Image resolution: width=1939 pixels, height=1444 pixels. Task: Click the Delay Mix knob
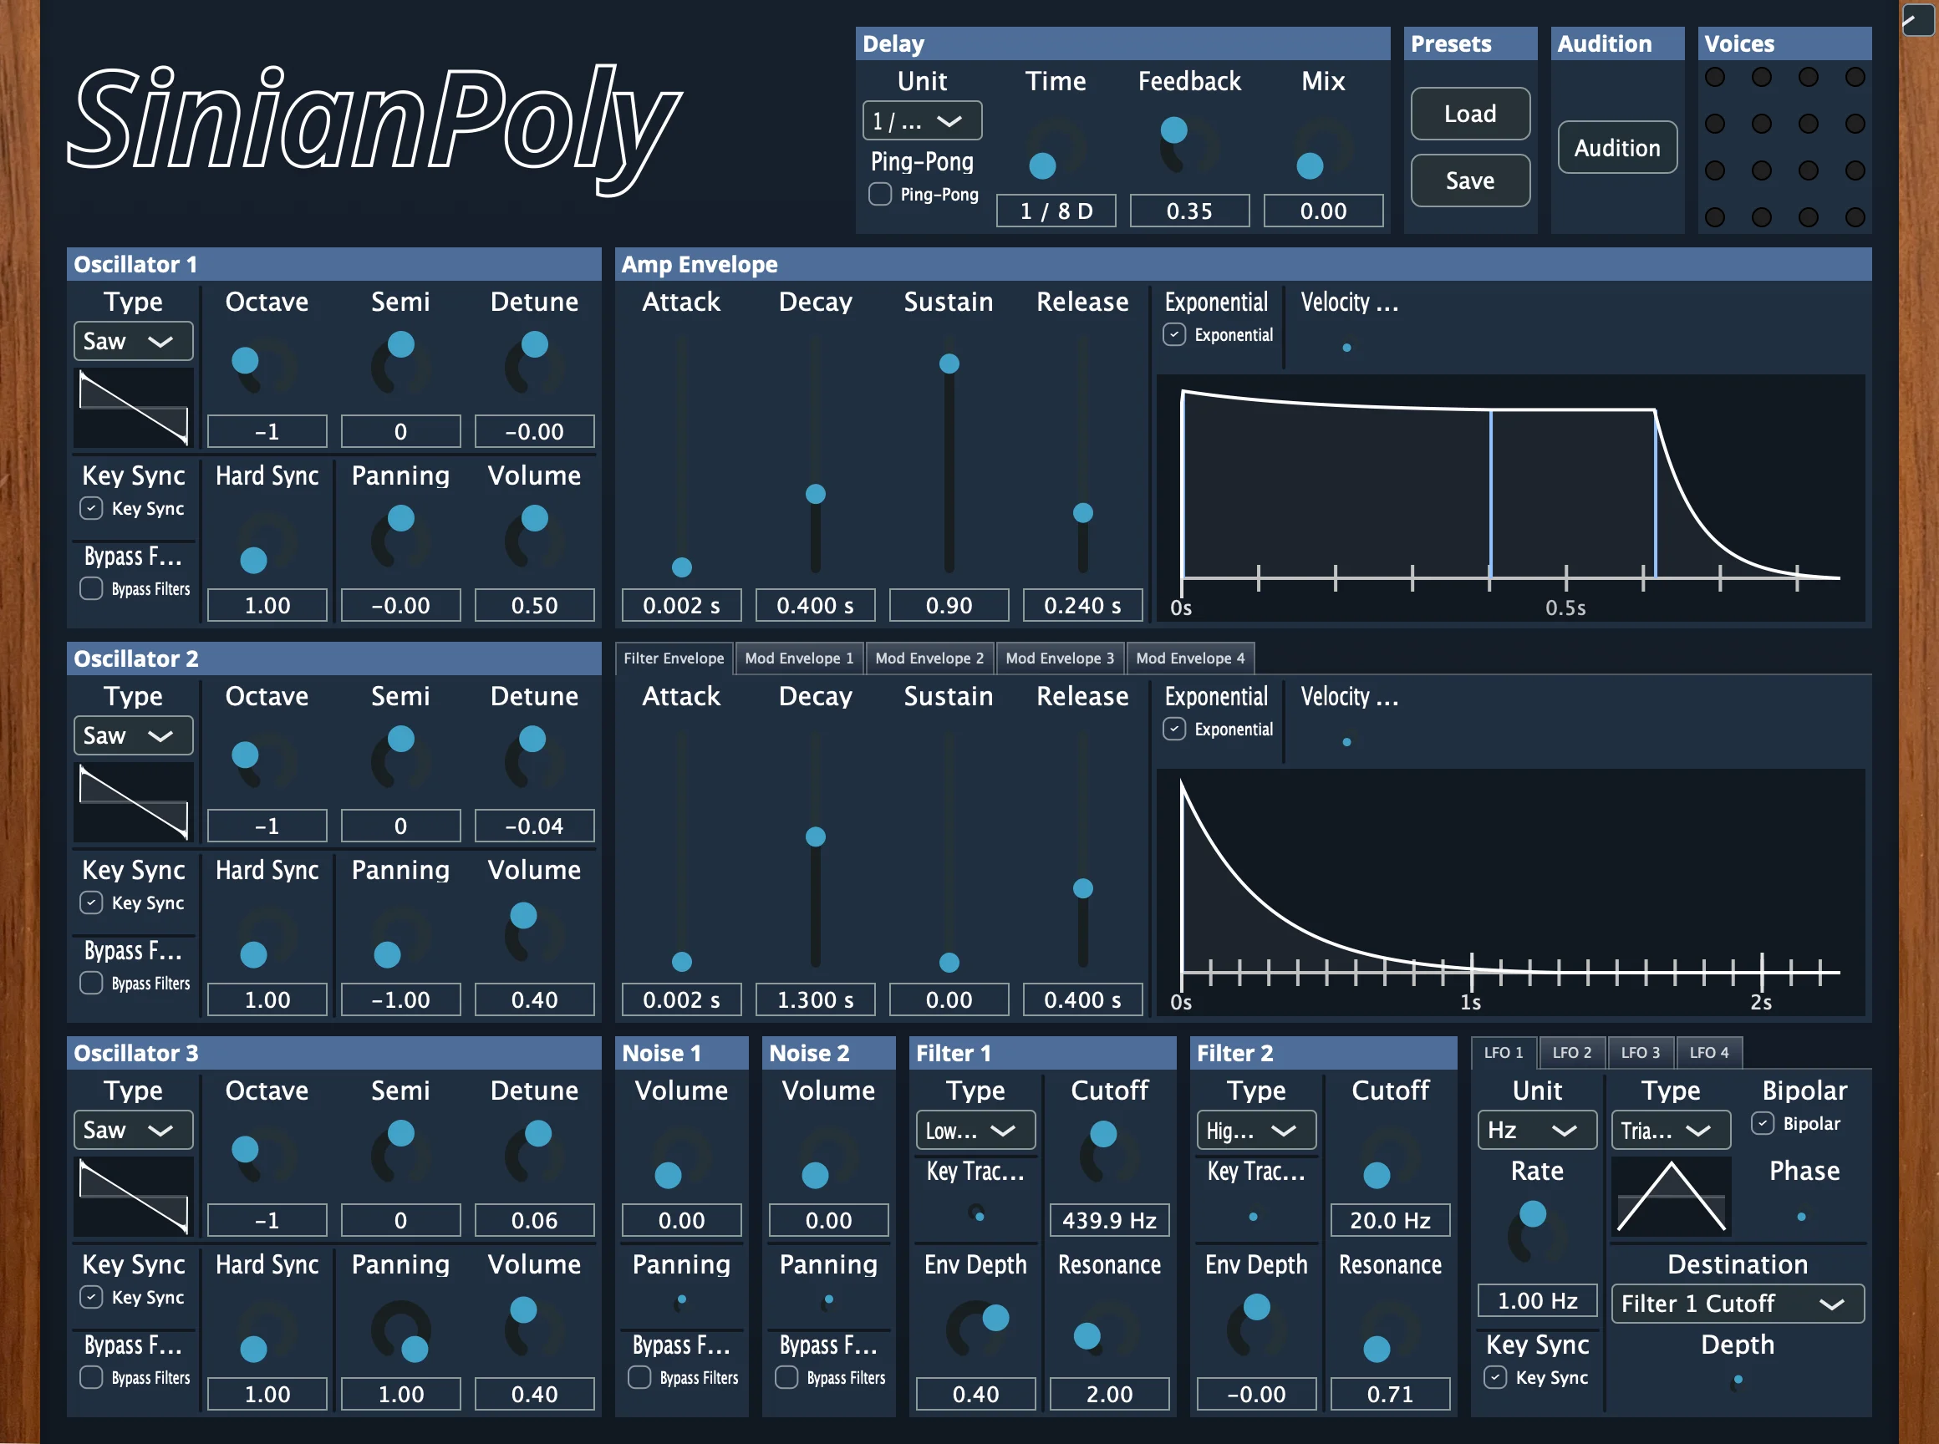click(1324, 150)
